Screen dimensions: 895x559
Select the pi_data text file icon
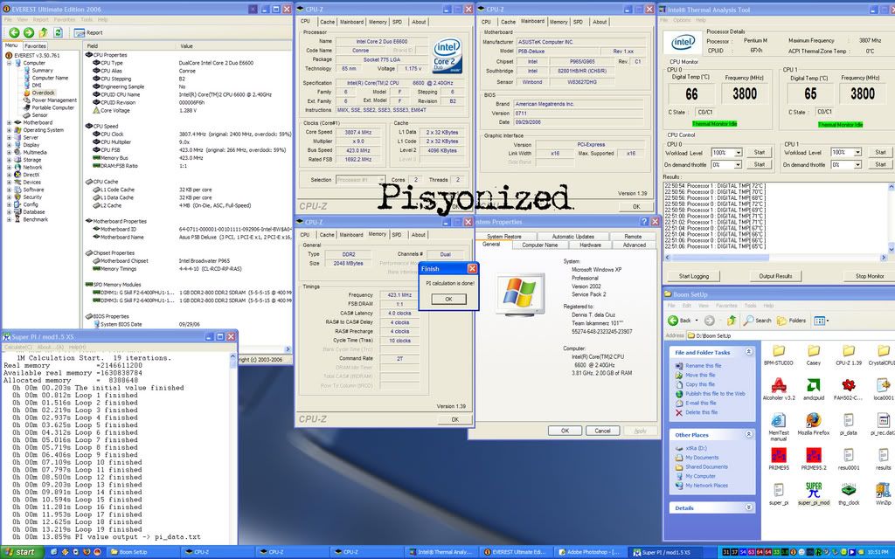(848, 420)
